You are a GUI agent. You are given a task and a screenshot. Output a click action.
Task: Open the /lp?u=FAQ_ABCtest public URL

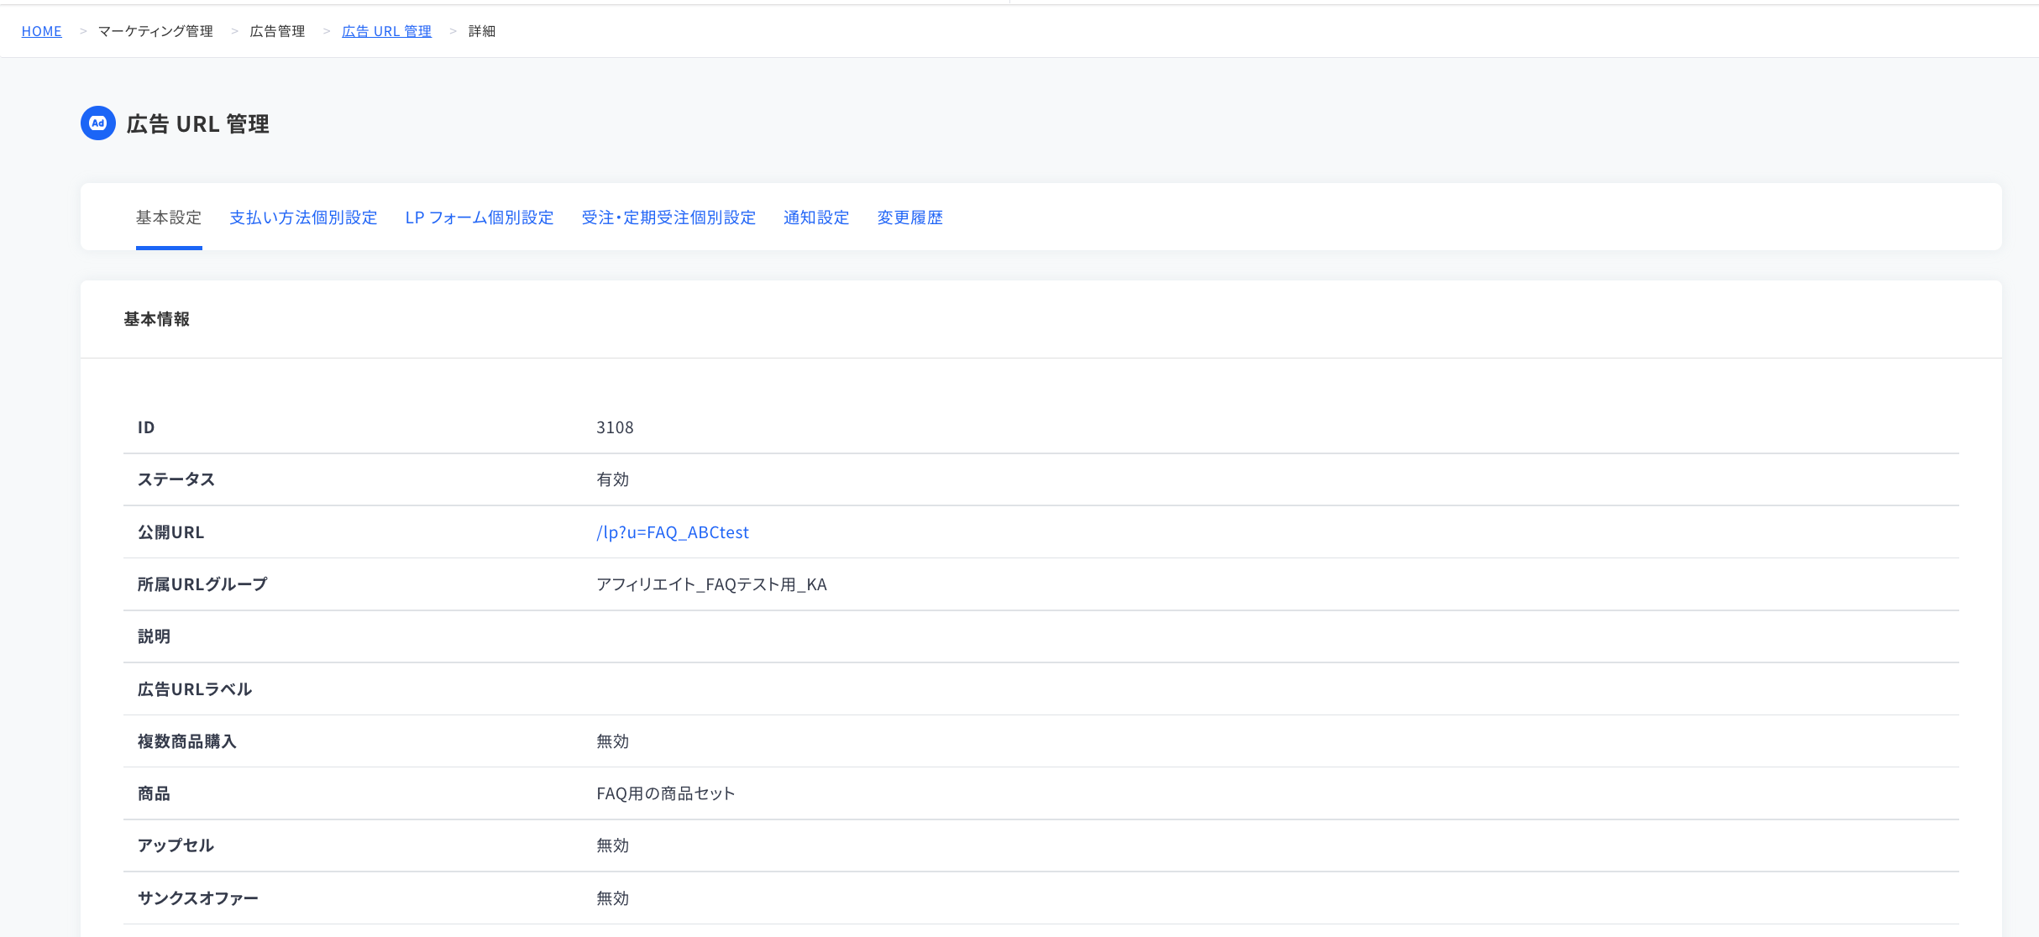click(x=673, y=531)
